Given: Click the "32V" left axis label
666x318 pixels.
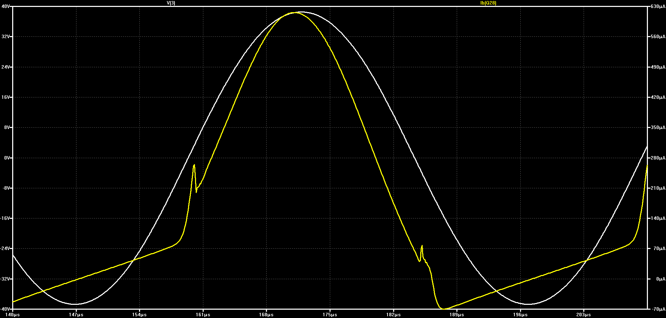Looking at the screenshot, I should 6,36.
